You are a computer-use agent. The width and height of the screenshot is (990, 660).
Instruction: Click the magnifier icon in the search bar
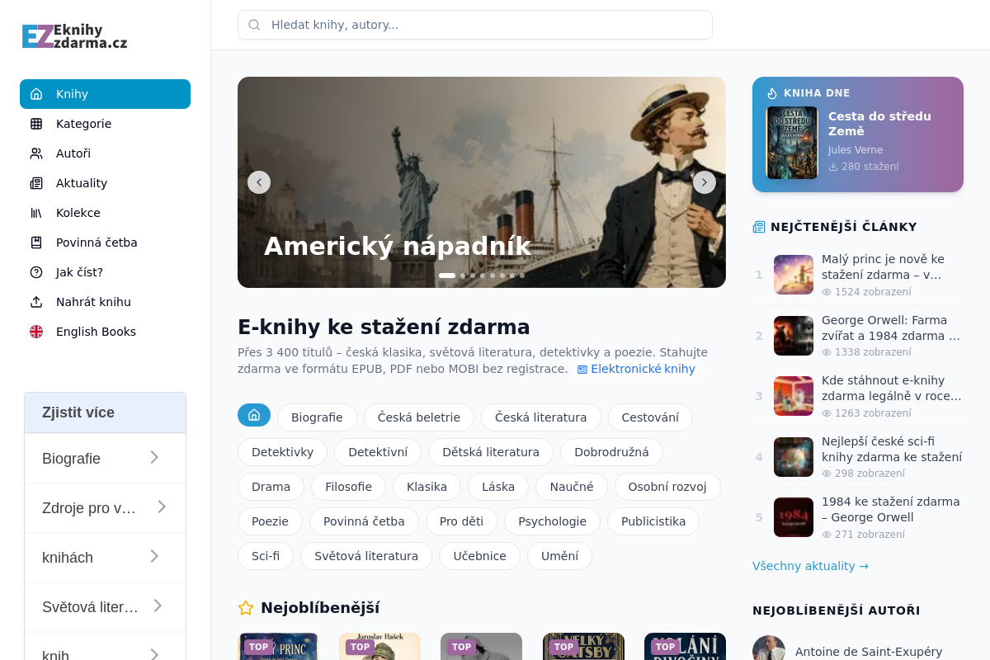click(254, 25)
